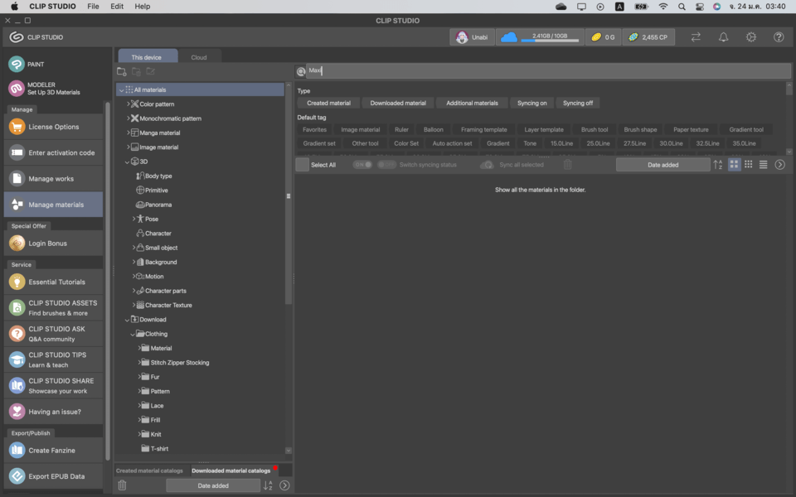Click cloud storage usage bar
The width and height of the screenshot is (796, 497).
(540, 37)
